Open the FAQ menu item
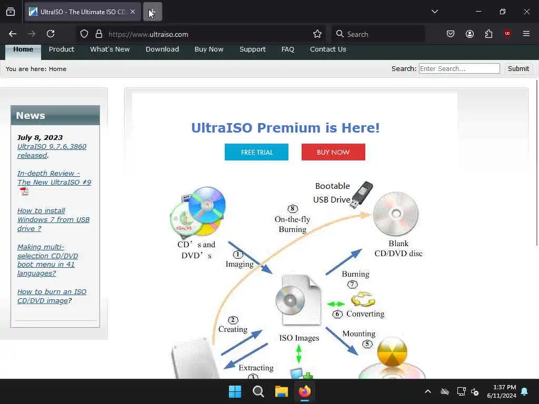 point(288,49)
